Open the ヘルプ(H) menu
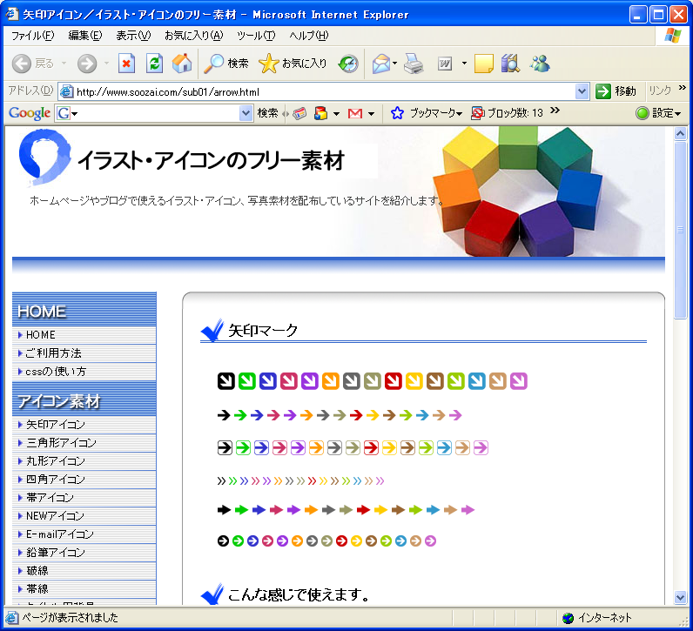This screenshot has height=631, width=693. 309,36
